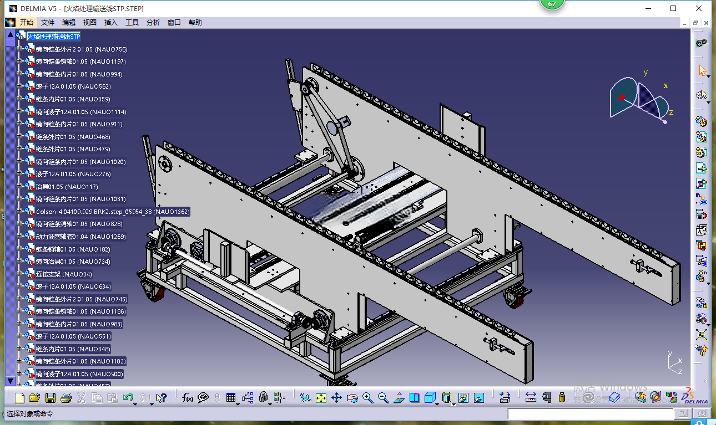Activate the Fly Through airplane icon
Image resolution: width=716 pixels, height=425 pixels.
tap(305, 397)
